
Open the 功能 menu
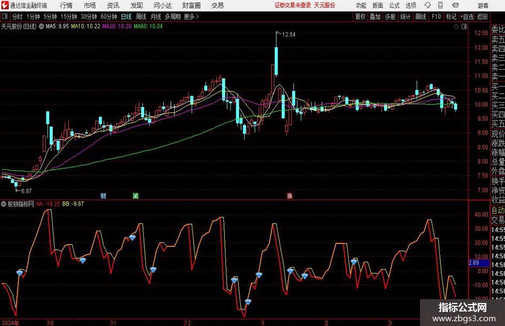[x=361, y=5]
